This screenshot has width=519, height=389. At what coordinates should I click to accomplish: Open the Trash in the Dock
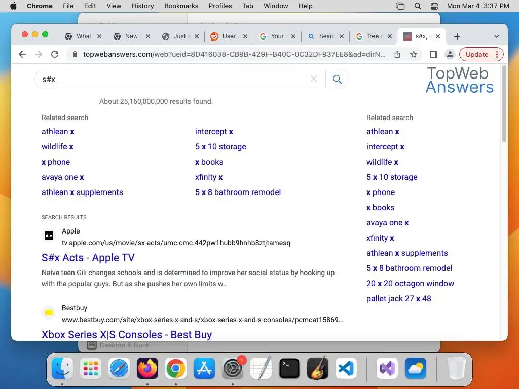456,368
